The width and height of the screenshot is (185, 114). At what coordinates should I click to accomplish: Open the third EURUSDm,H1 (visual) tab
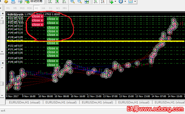[97, 102]
